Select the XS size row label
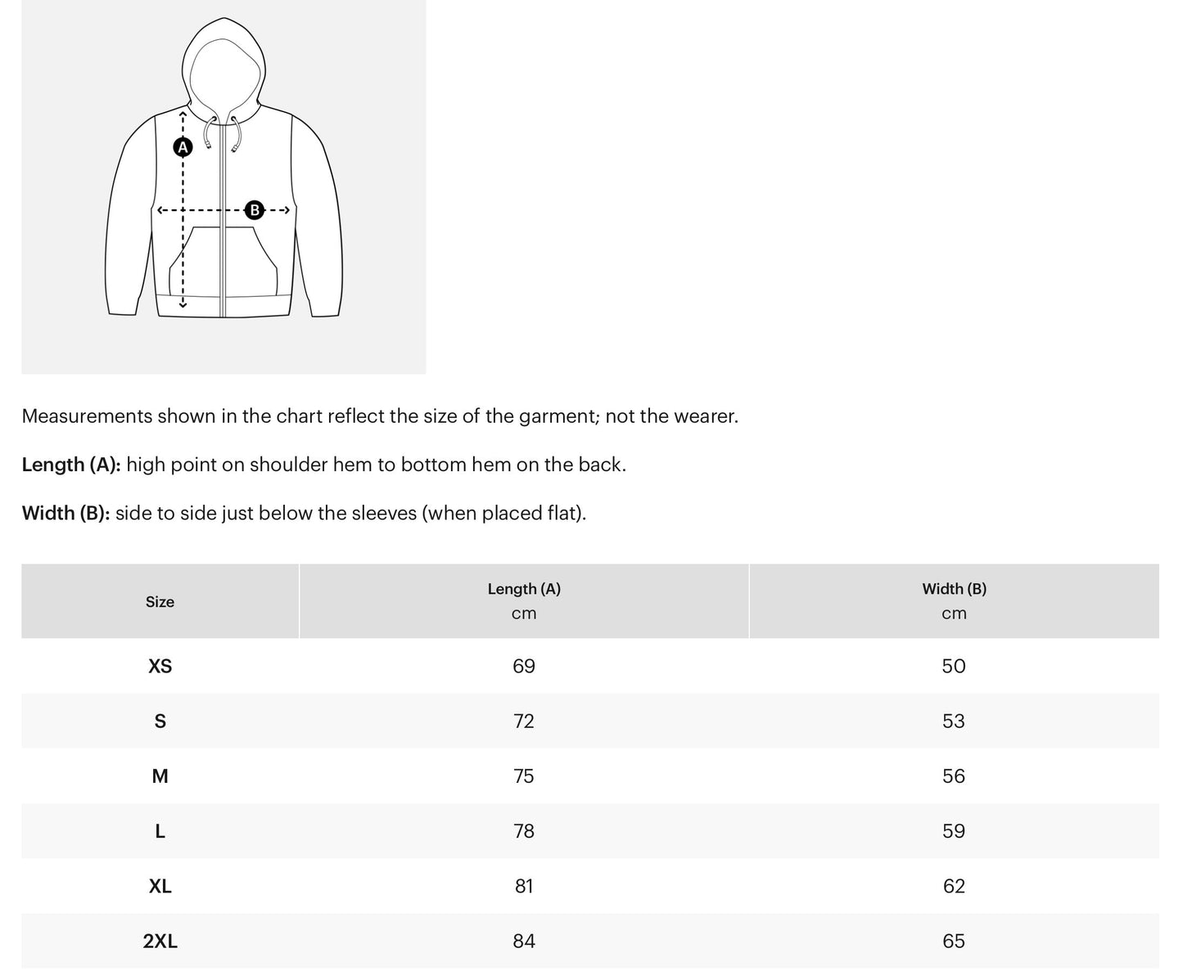The width and height of the screenshot is (1183, 971). point(160,666)
